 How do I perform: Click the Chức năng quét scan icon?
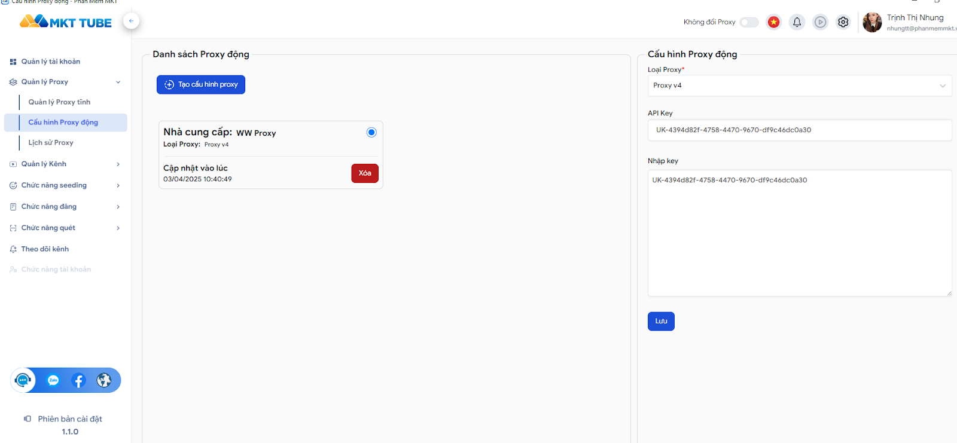[x=13, y=228]
